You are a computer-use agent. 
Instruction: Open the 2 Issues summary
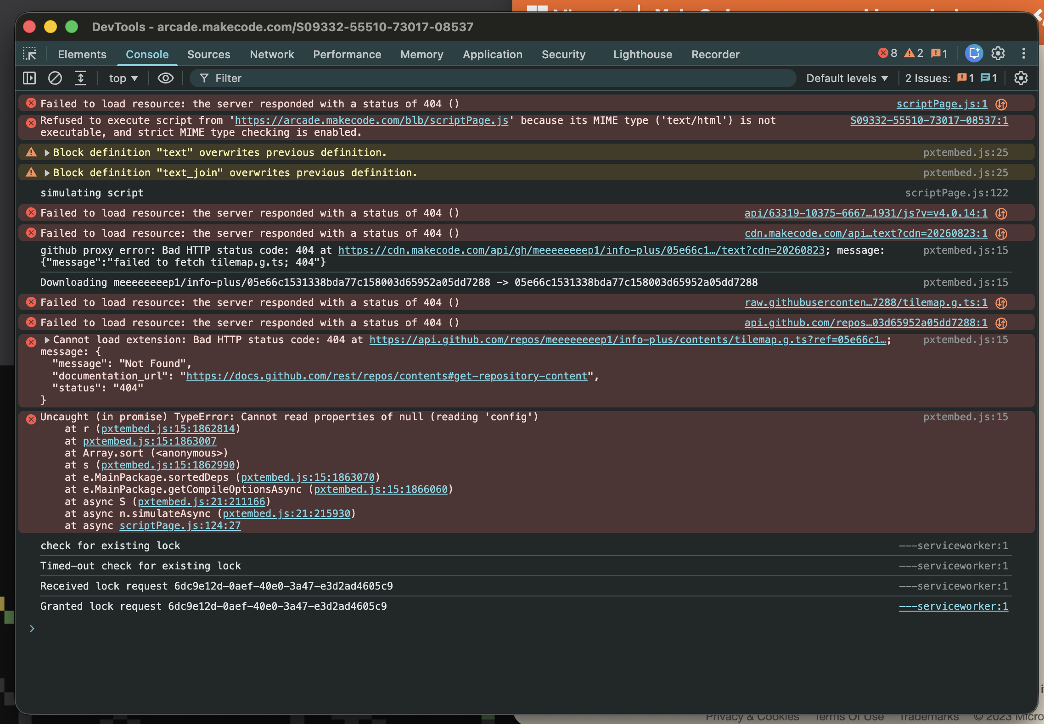pos(951,78)
